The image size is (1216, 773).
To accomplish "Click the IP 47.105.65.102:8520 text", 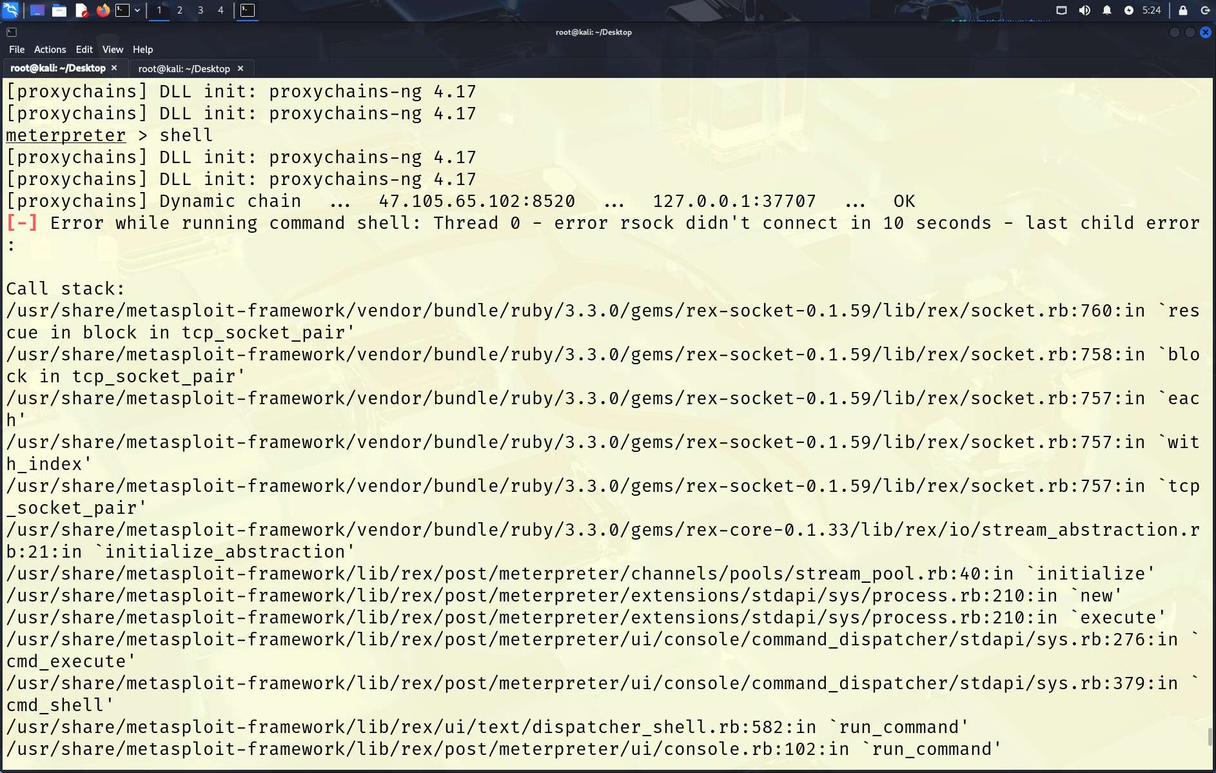I will [477, 201].
